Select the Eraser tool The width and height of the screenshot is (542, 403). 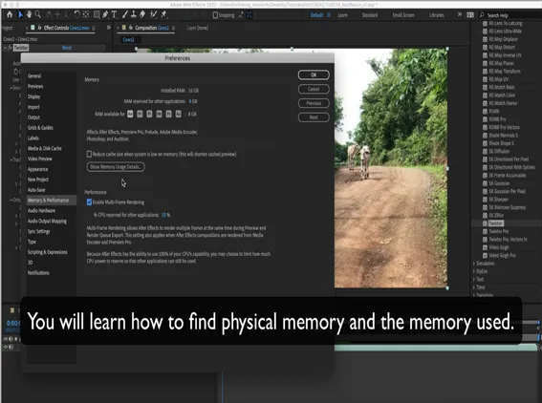[x=142, y=14]
